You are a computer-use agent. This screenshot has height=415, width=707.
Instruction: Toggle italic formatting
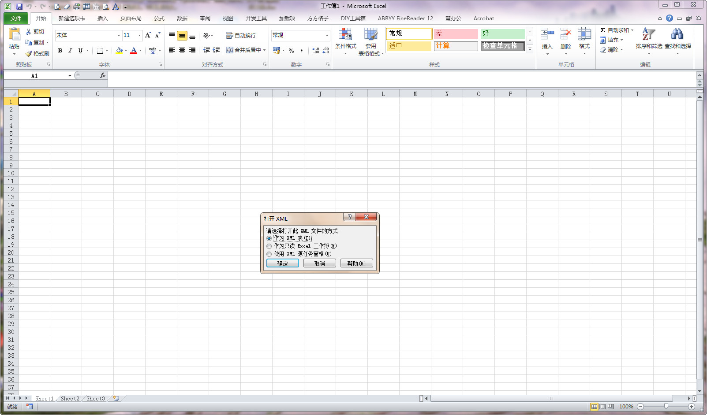(x=70, y=51)
